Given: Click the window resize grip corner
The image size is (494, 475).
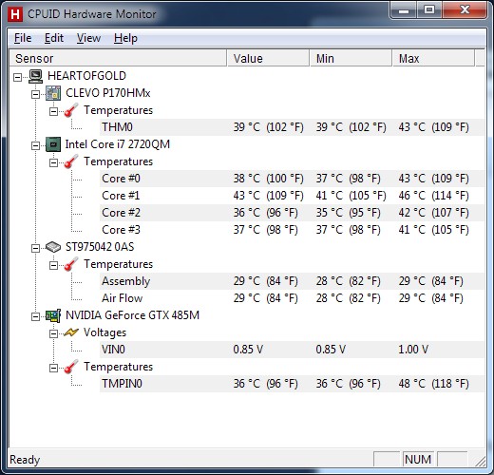Looking at the screenshot, I should click(x=481, y=461).
